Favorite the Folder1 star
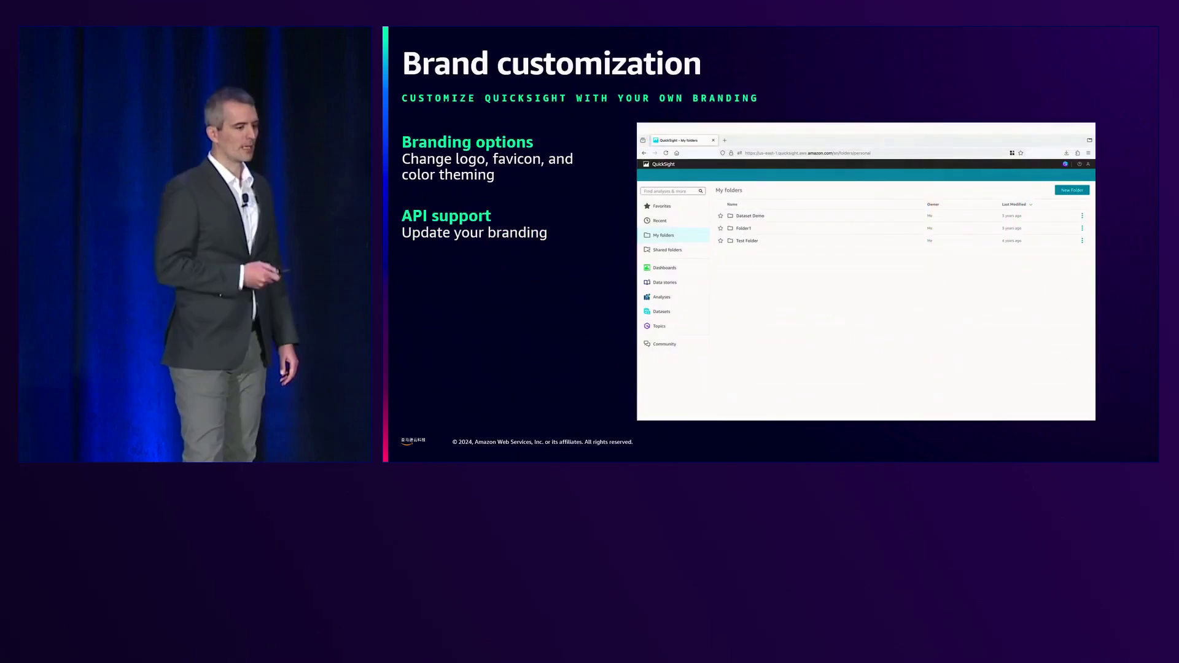1179x663 pixels. tap(720, 228)
